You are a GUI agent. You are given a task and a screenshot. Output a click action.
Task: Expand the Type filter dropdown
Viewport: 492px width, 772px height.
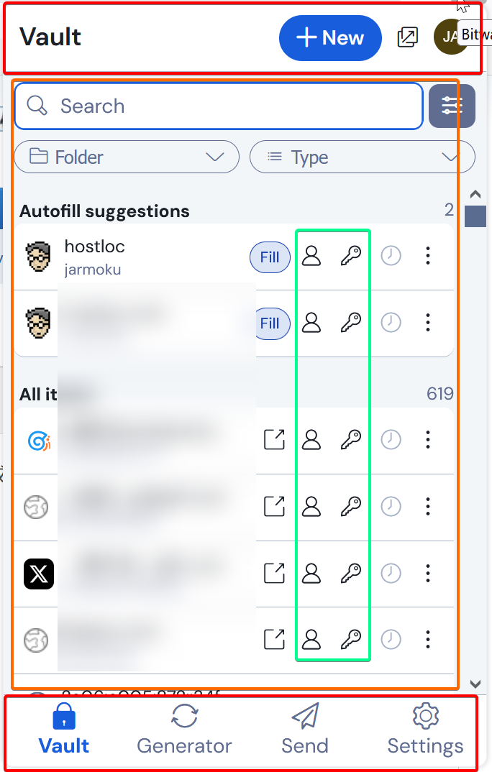tap(362, 157)
